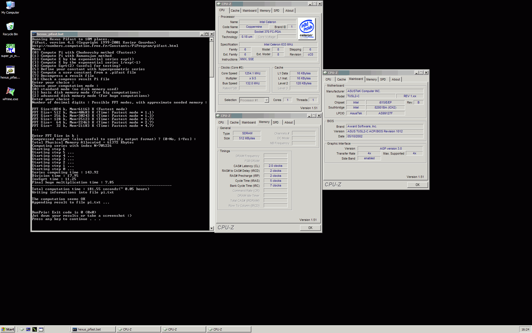
Task: Select the wPrime.exe desktop icon
Action: (10, 94)
